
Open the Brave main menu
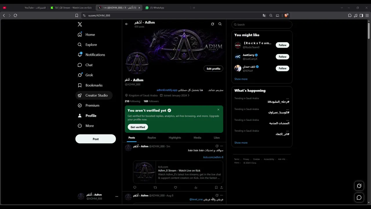367,15
